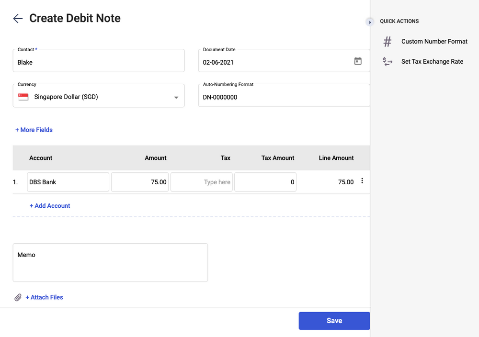Save the debit note
The width and height of the screenshot is (479, 337).
click(x=334, y=320)
